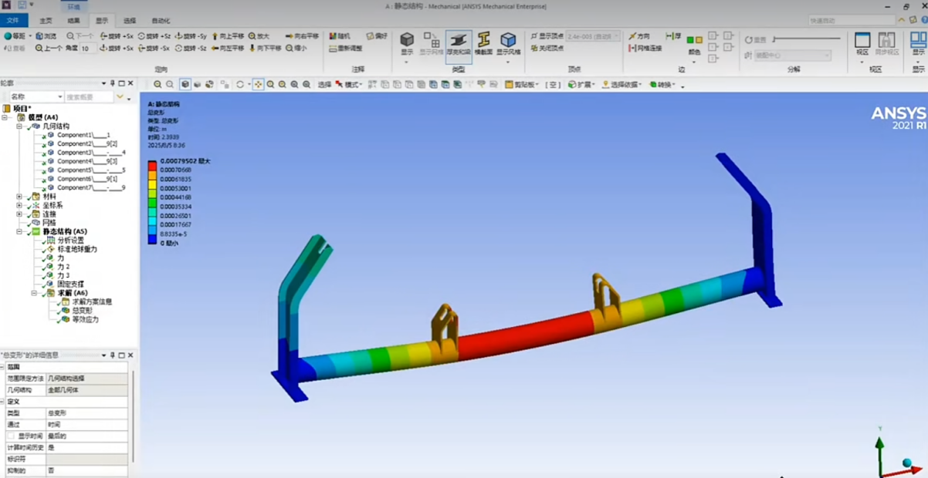Click the 厚 edge thickness icon

click(674, 36)
